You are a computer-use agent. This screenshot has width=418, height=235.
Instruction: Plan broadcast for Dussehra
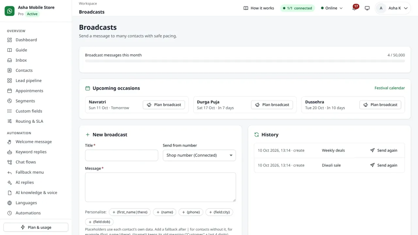(x=380, y=105)
